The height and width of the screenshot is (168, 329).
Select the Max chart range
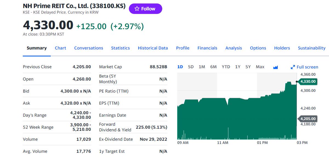(x=260, y=67)
